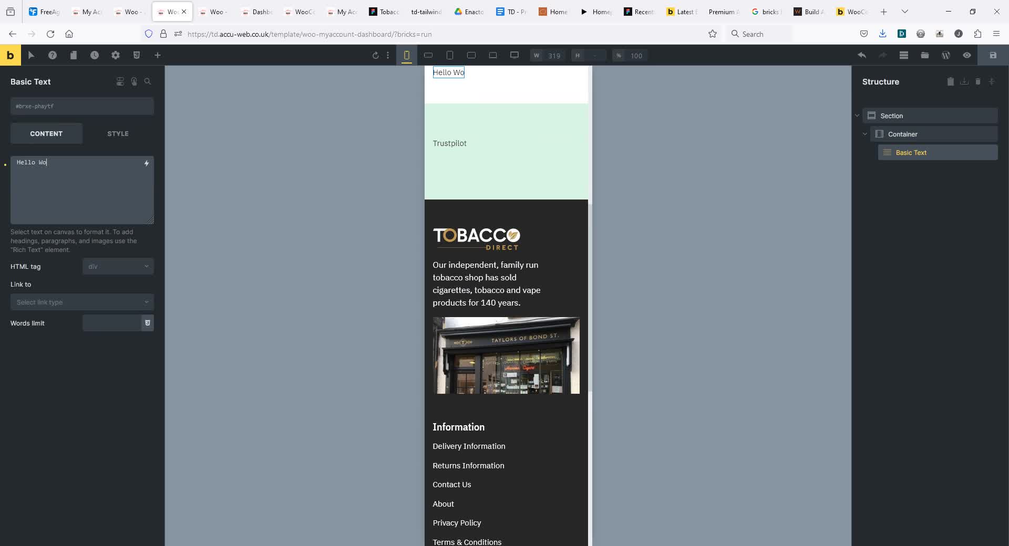
Task: Collapse the Section tree item chevron
Action: point(857,115)
